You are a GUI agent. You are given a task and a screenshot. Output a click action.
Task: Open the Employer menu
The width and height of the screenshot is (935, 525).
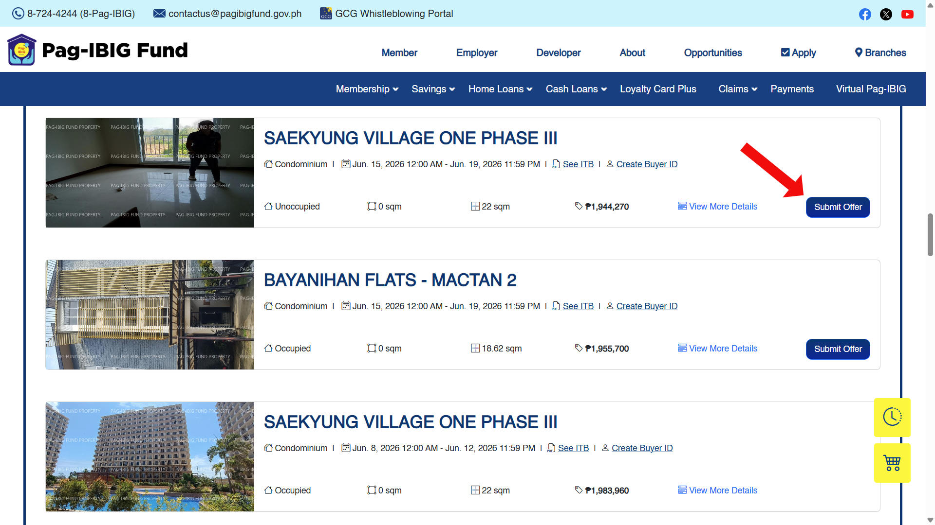[x=477, y=52]
